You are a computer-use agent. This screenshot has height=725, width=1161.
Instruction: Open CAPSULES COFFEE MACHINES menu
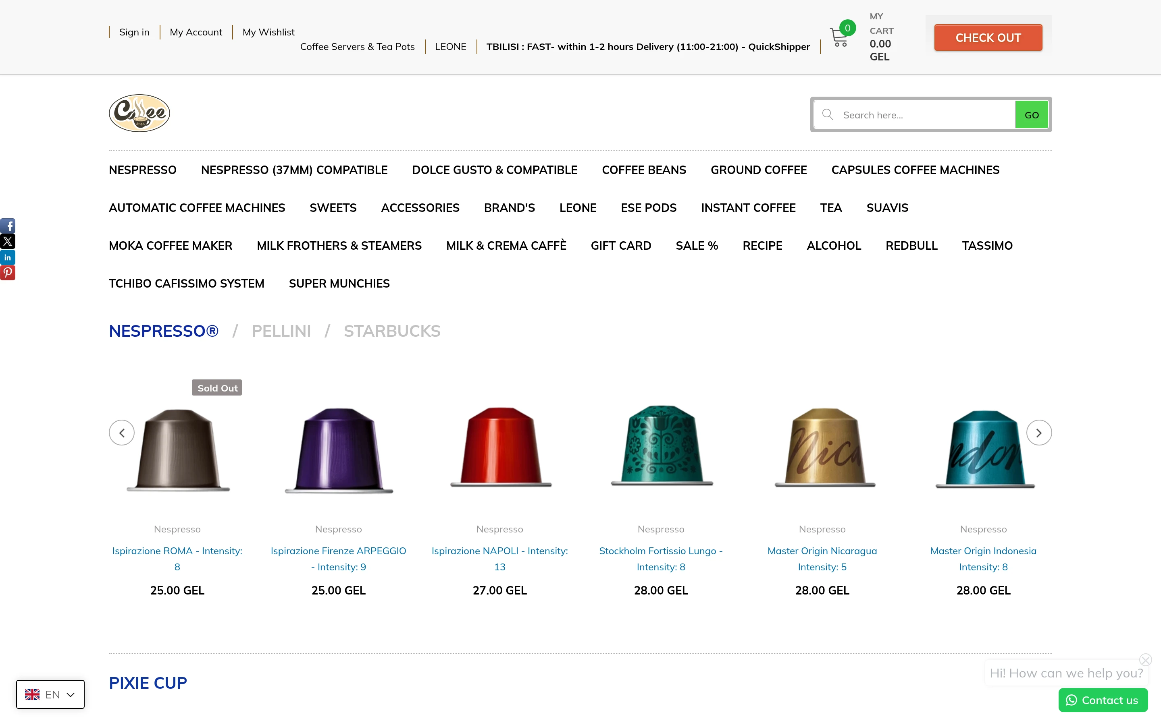pyautogui.click(x=915, y=170)
